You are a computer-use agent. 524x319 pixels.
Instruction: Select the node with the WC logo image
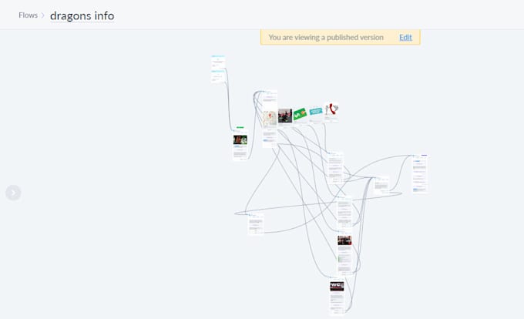click(337, 297)
